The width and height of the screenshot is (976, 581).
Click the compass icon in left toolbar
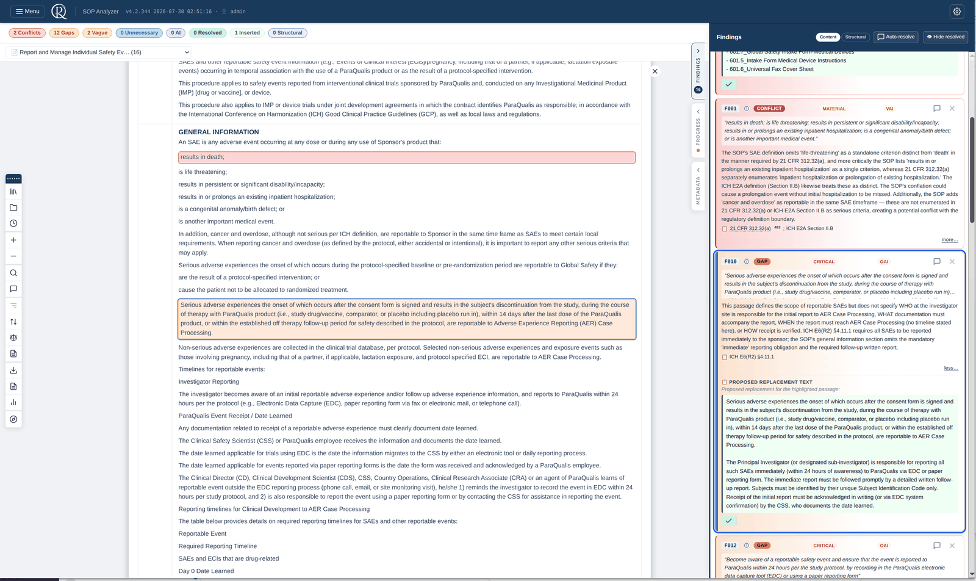pos(13,419)
